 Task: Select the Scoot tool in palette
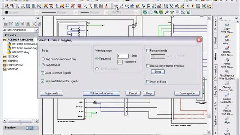pyautogui.click(x=227, y=132)
